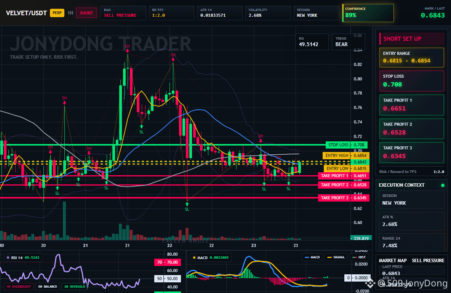
Task: Click the SL marker below the lowest wick
Action: pos(187,207)
